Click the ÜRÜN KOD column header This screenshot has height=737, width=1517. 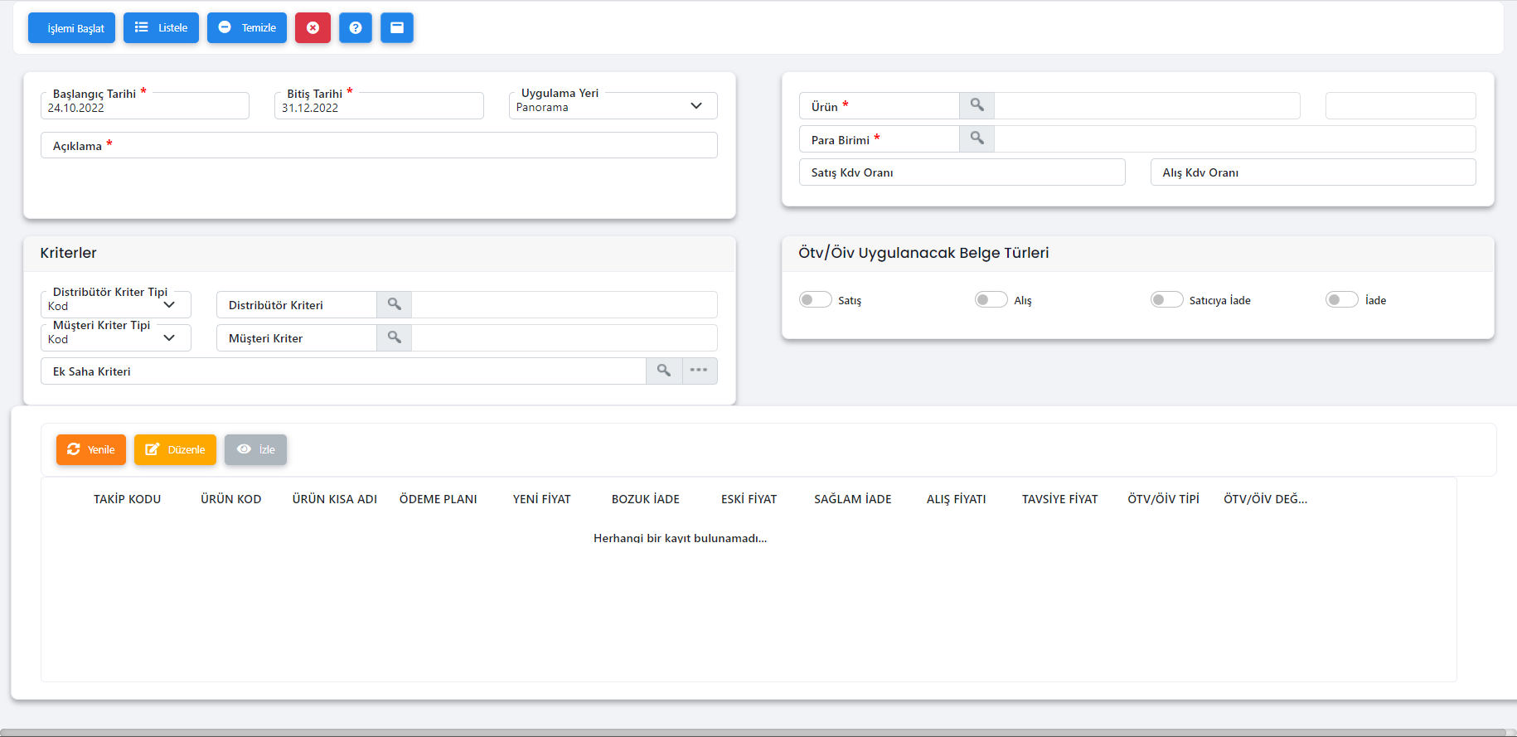(230, 499)
